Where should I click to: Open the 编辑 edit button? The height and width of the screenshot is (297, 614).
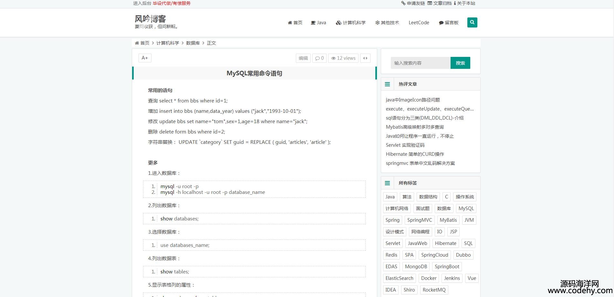pyautogui.click(x=303, y=58)
